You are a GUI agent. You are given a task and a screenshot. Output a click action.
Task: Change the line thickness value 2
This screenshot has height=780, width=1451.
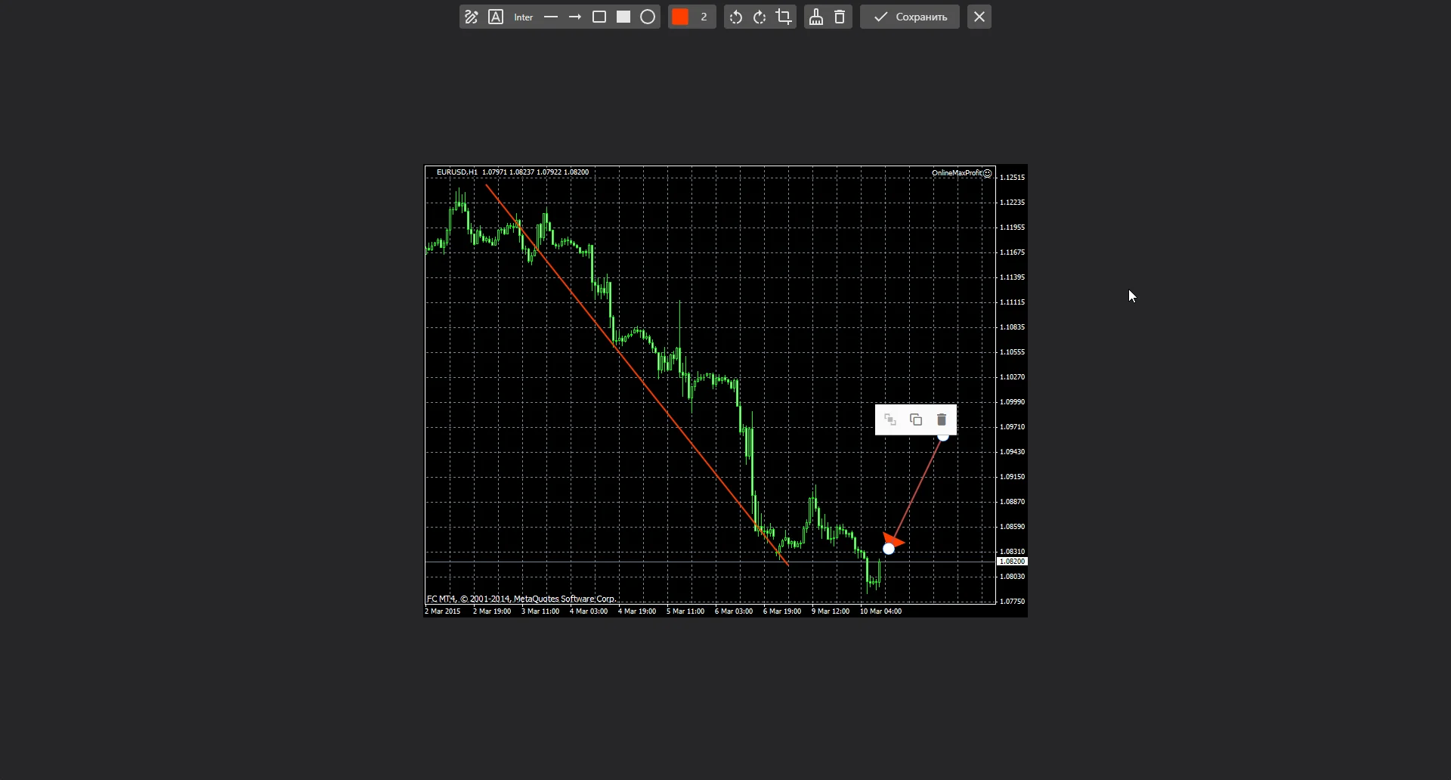tap(704, 17)
